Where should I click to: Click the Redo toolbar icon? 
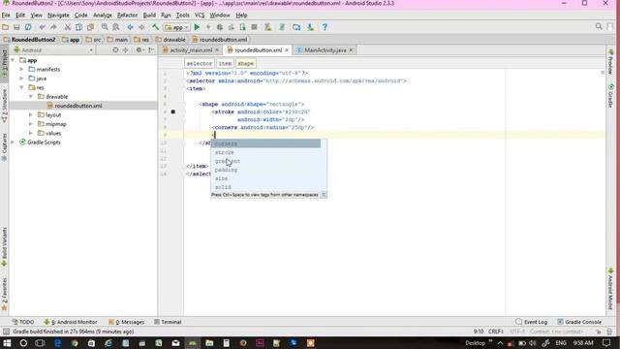(53, 27)
